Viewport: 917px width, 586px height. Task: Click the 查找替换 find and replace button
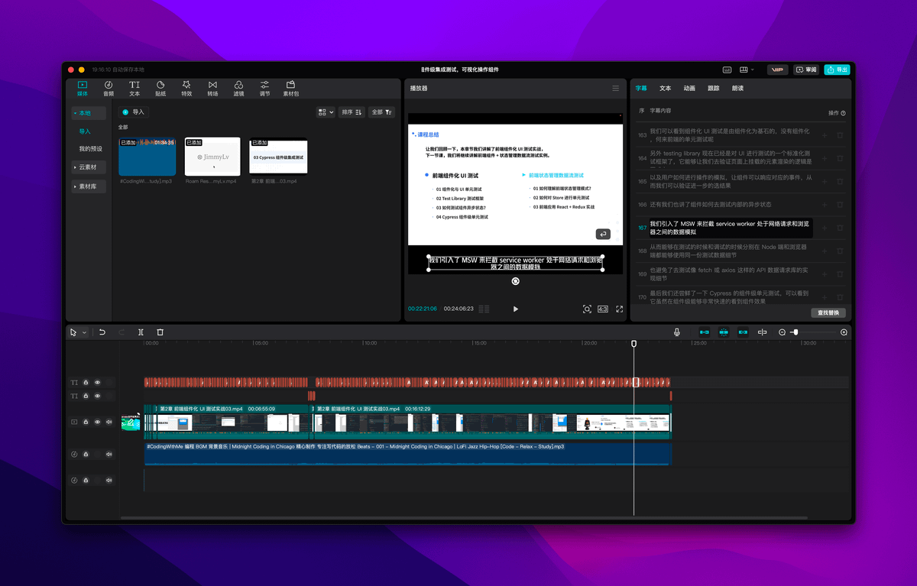pos(828,312)
